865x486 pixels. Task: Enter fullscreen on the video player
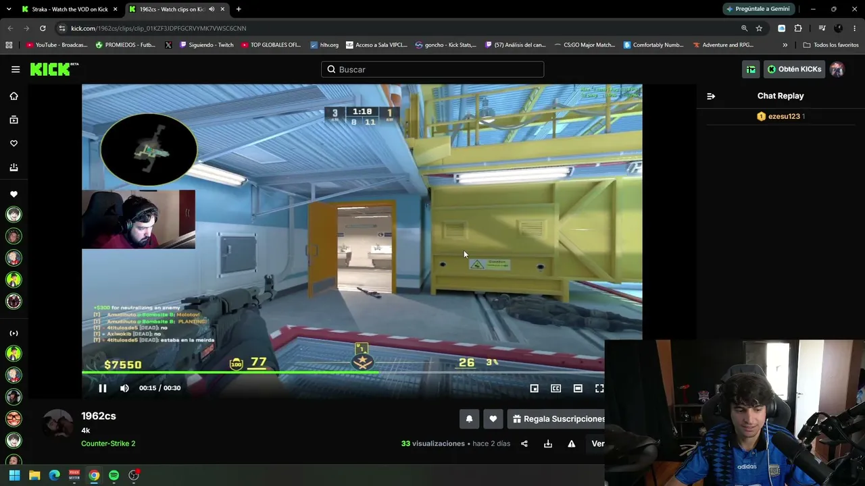[599, 388]
